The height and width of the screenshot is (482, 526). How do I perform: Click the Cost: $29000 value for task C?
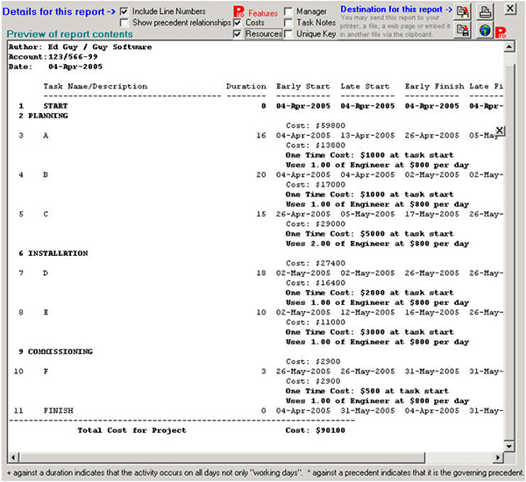316,223
